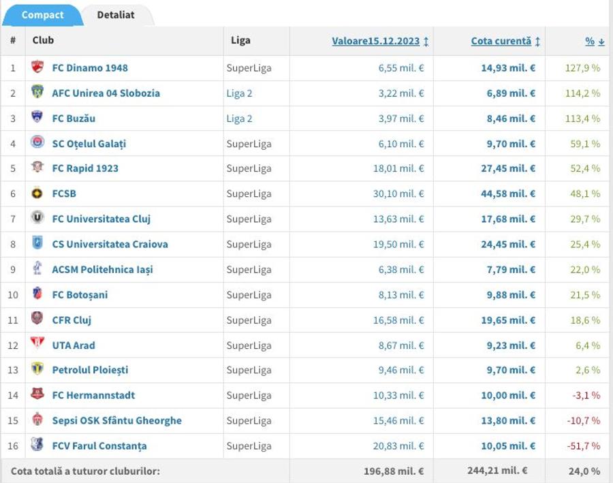Click the FC Dinamo 1948 club crest
The image size is (613, 483).
[37, 67]
